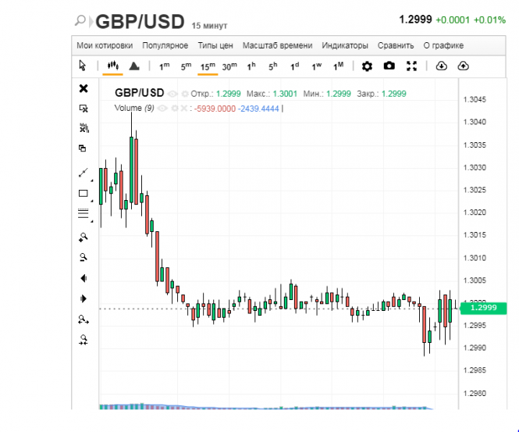Move the chart right with arrow
The height and width of the screenshot is (432, 519).
pos(84,299)
